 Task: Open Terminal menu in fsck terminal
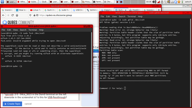click(x=33, y=30)
